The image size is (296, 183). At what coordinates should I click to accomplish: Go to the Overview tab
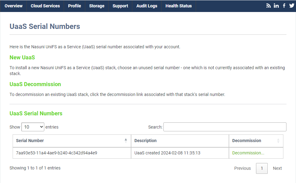[x=14, y=6]
